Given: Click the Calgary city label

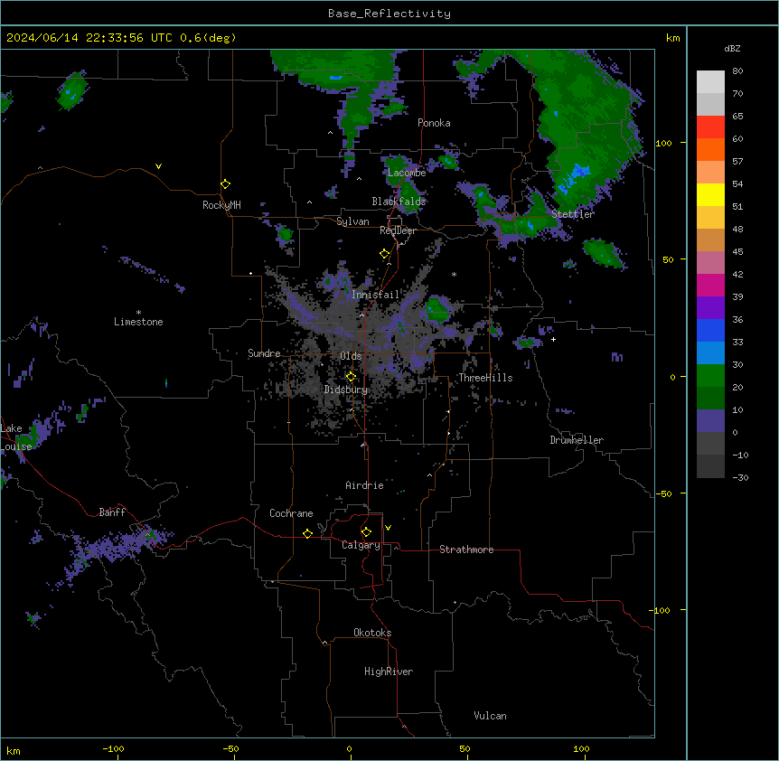Looking at the screenshot, I should click(x=361, y=545).
